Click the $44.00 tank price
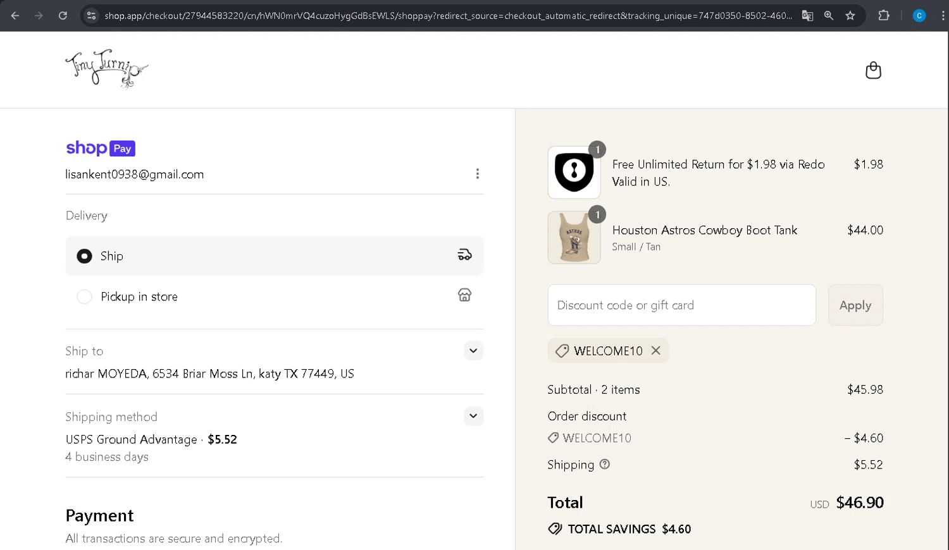This screenshot has width=949, height=550. (x=865, y=230)
